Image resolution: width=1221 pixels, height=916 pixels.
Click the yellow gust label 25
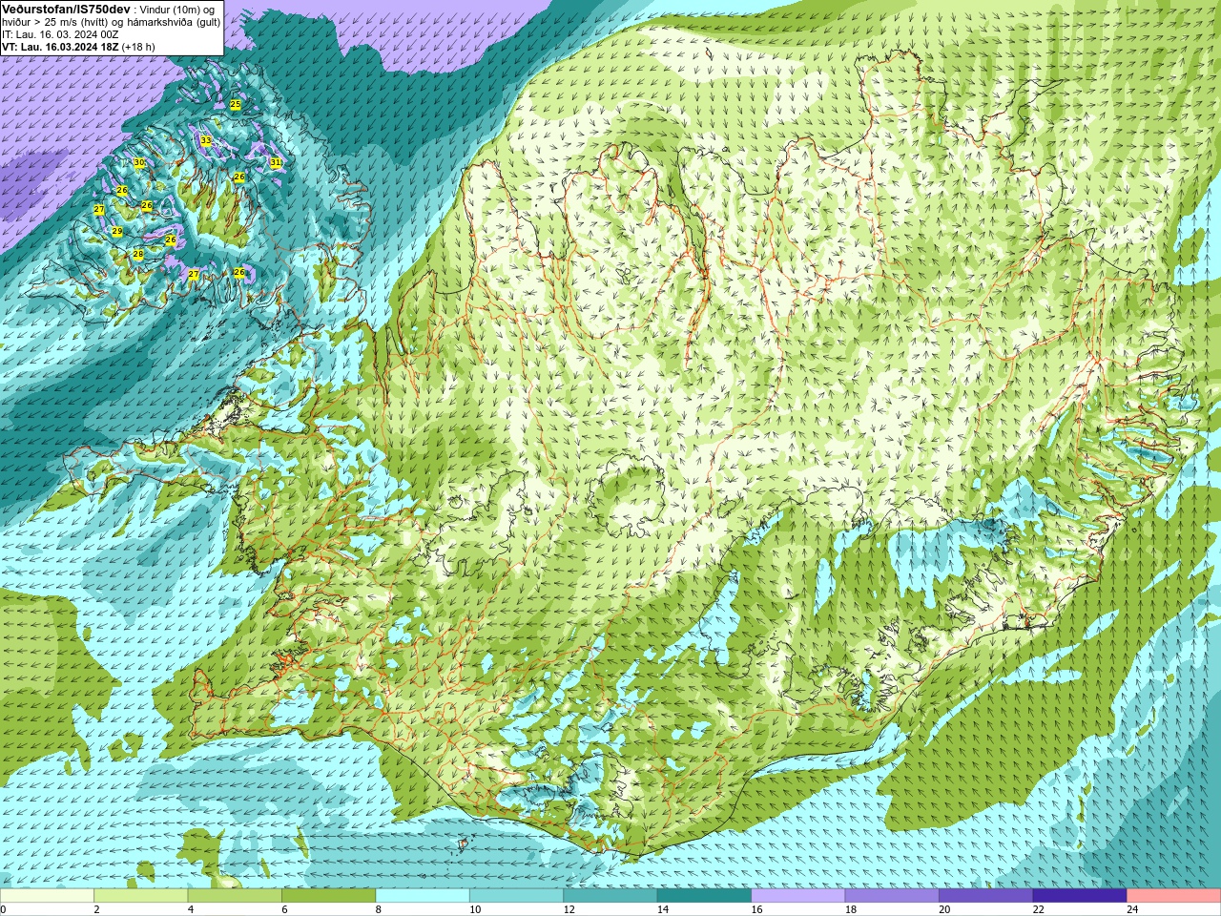236,104
